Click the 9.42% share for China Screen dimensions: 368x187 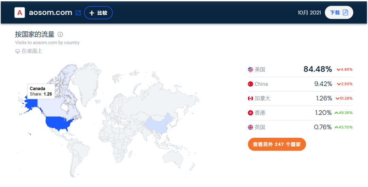point(323,84)
